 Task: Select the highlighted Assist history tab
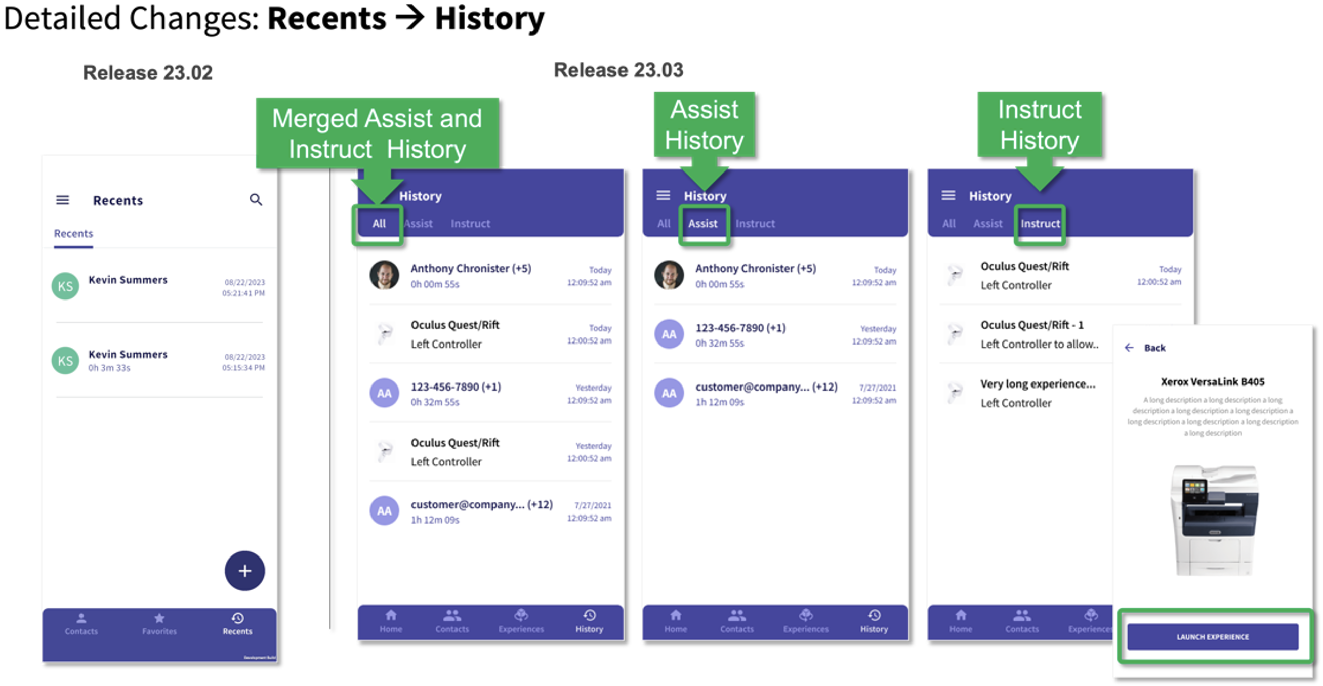tap(702, 224)
